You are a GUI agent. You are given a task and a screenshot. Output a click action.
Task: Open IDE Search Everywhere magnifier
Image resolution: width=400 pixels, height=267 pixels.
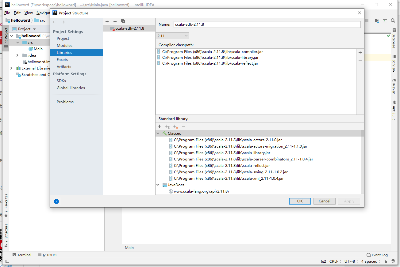393,21
